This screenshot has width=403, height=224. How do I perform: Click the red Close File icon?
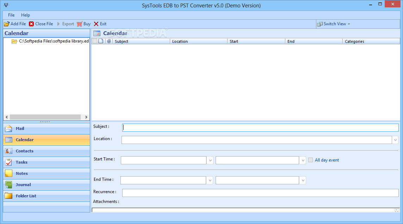[31, 24]
